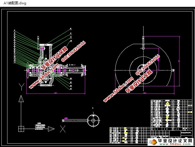Click the small hole on the disc's right edge

click(x=173, y=70)
